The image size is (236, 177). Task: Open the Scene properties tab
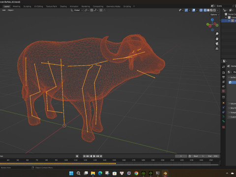point(223,87)
